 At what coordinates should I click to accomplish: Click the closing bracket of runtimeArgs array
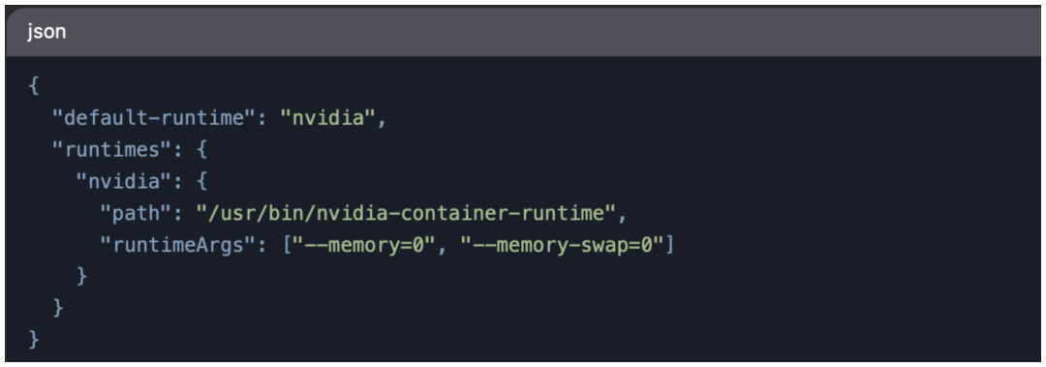pyautogui.click(x=668, y=245)
